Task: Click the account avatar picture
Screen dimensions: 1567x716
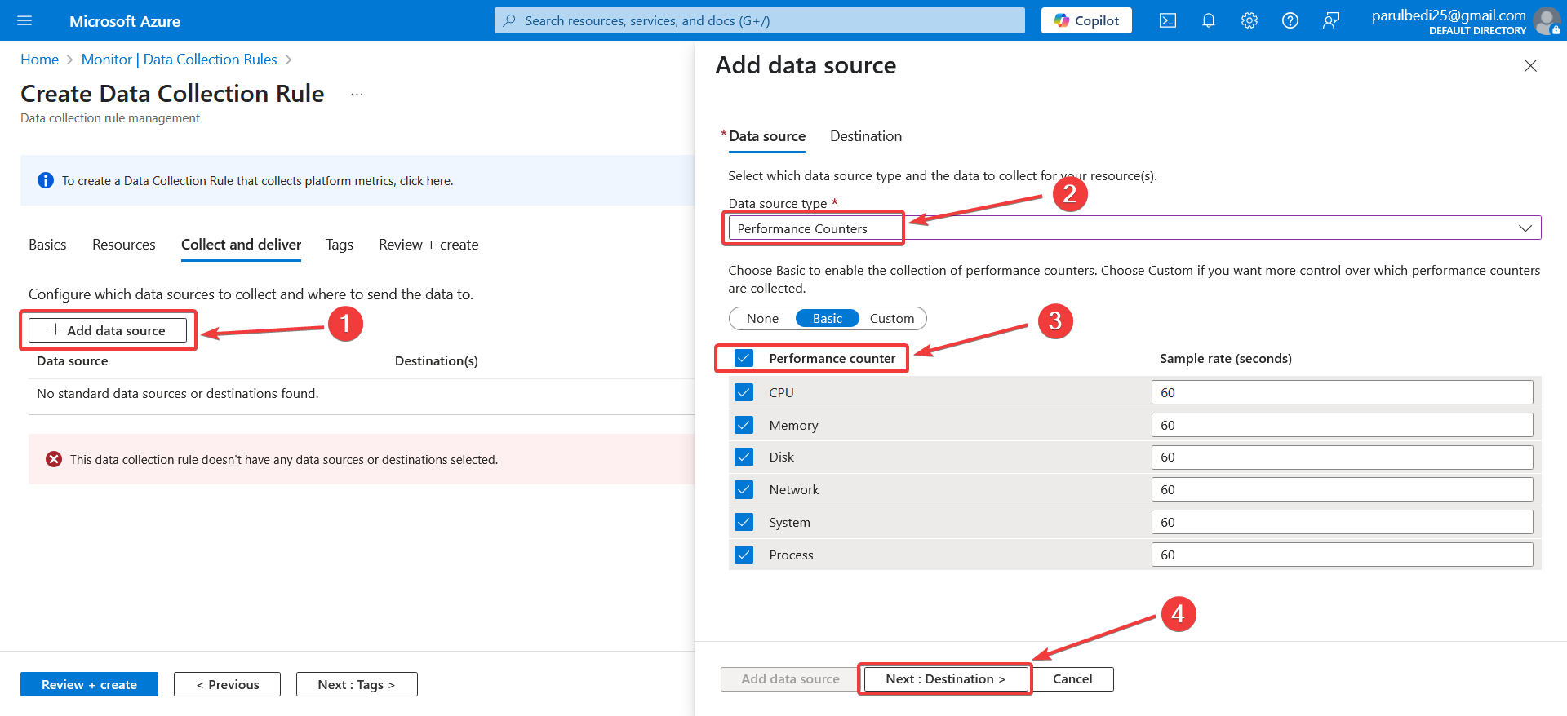Action: click(1547, 20)
